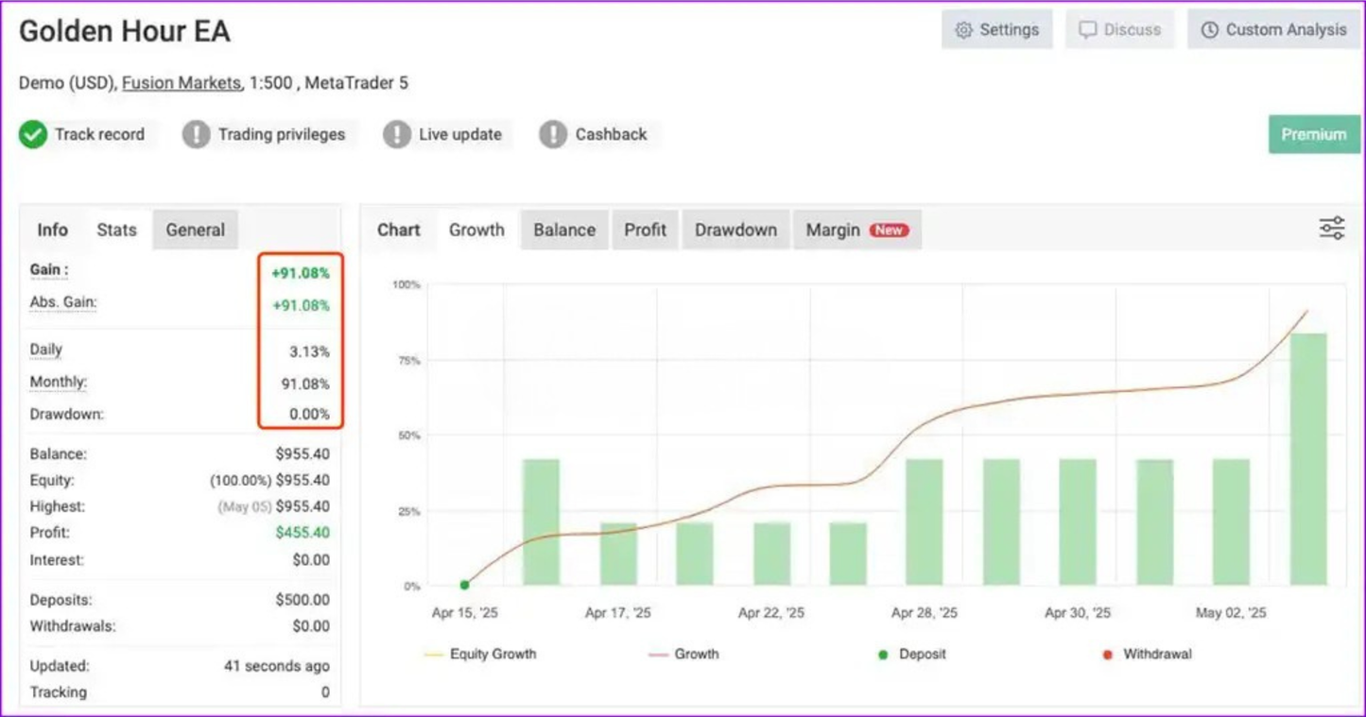The width and height of the screenshot is (1366, 717).
Task: Click the Custom Analysis clock icon
Action: point(1211,29)
